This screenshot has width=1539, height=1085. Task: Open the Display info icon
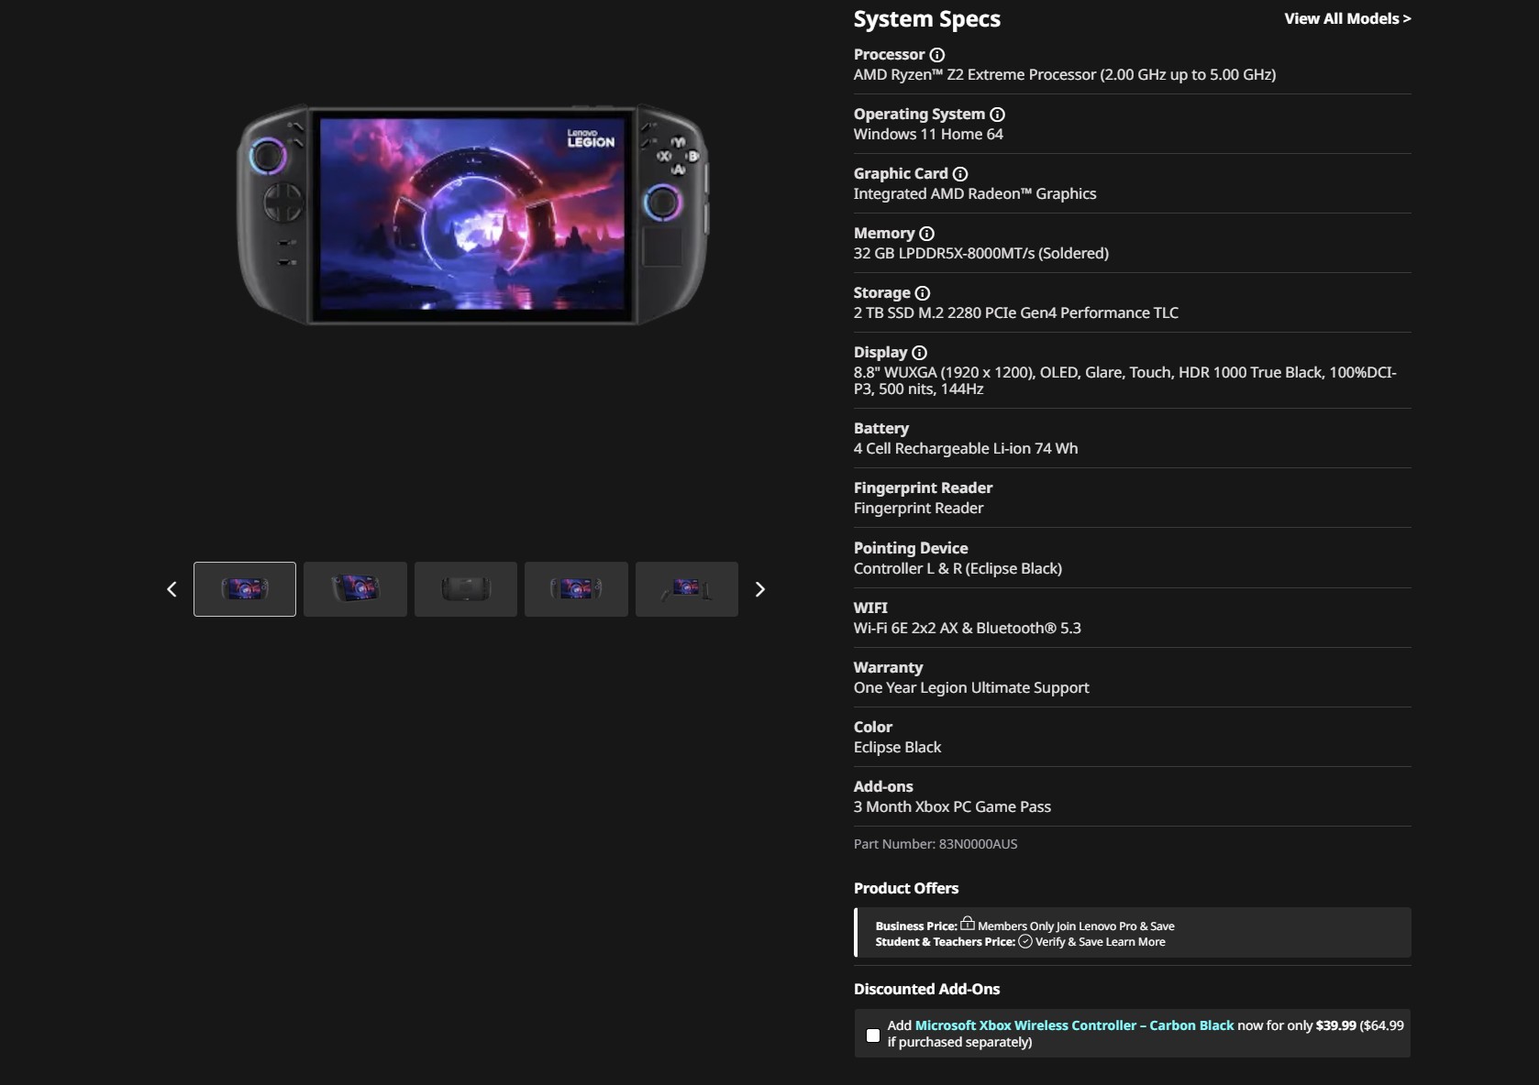point(919,353)
